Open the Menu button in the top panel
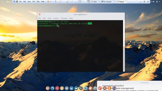162x91 pixels. tap(8, 2)
